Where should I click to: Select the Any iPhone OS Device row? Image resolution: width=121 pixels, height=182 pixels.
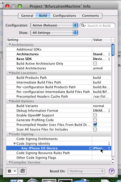point(59,148)
